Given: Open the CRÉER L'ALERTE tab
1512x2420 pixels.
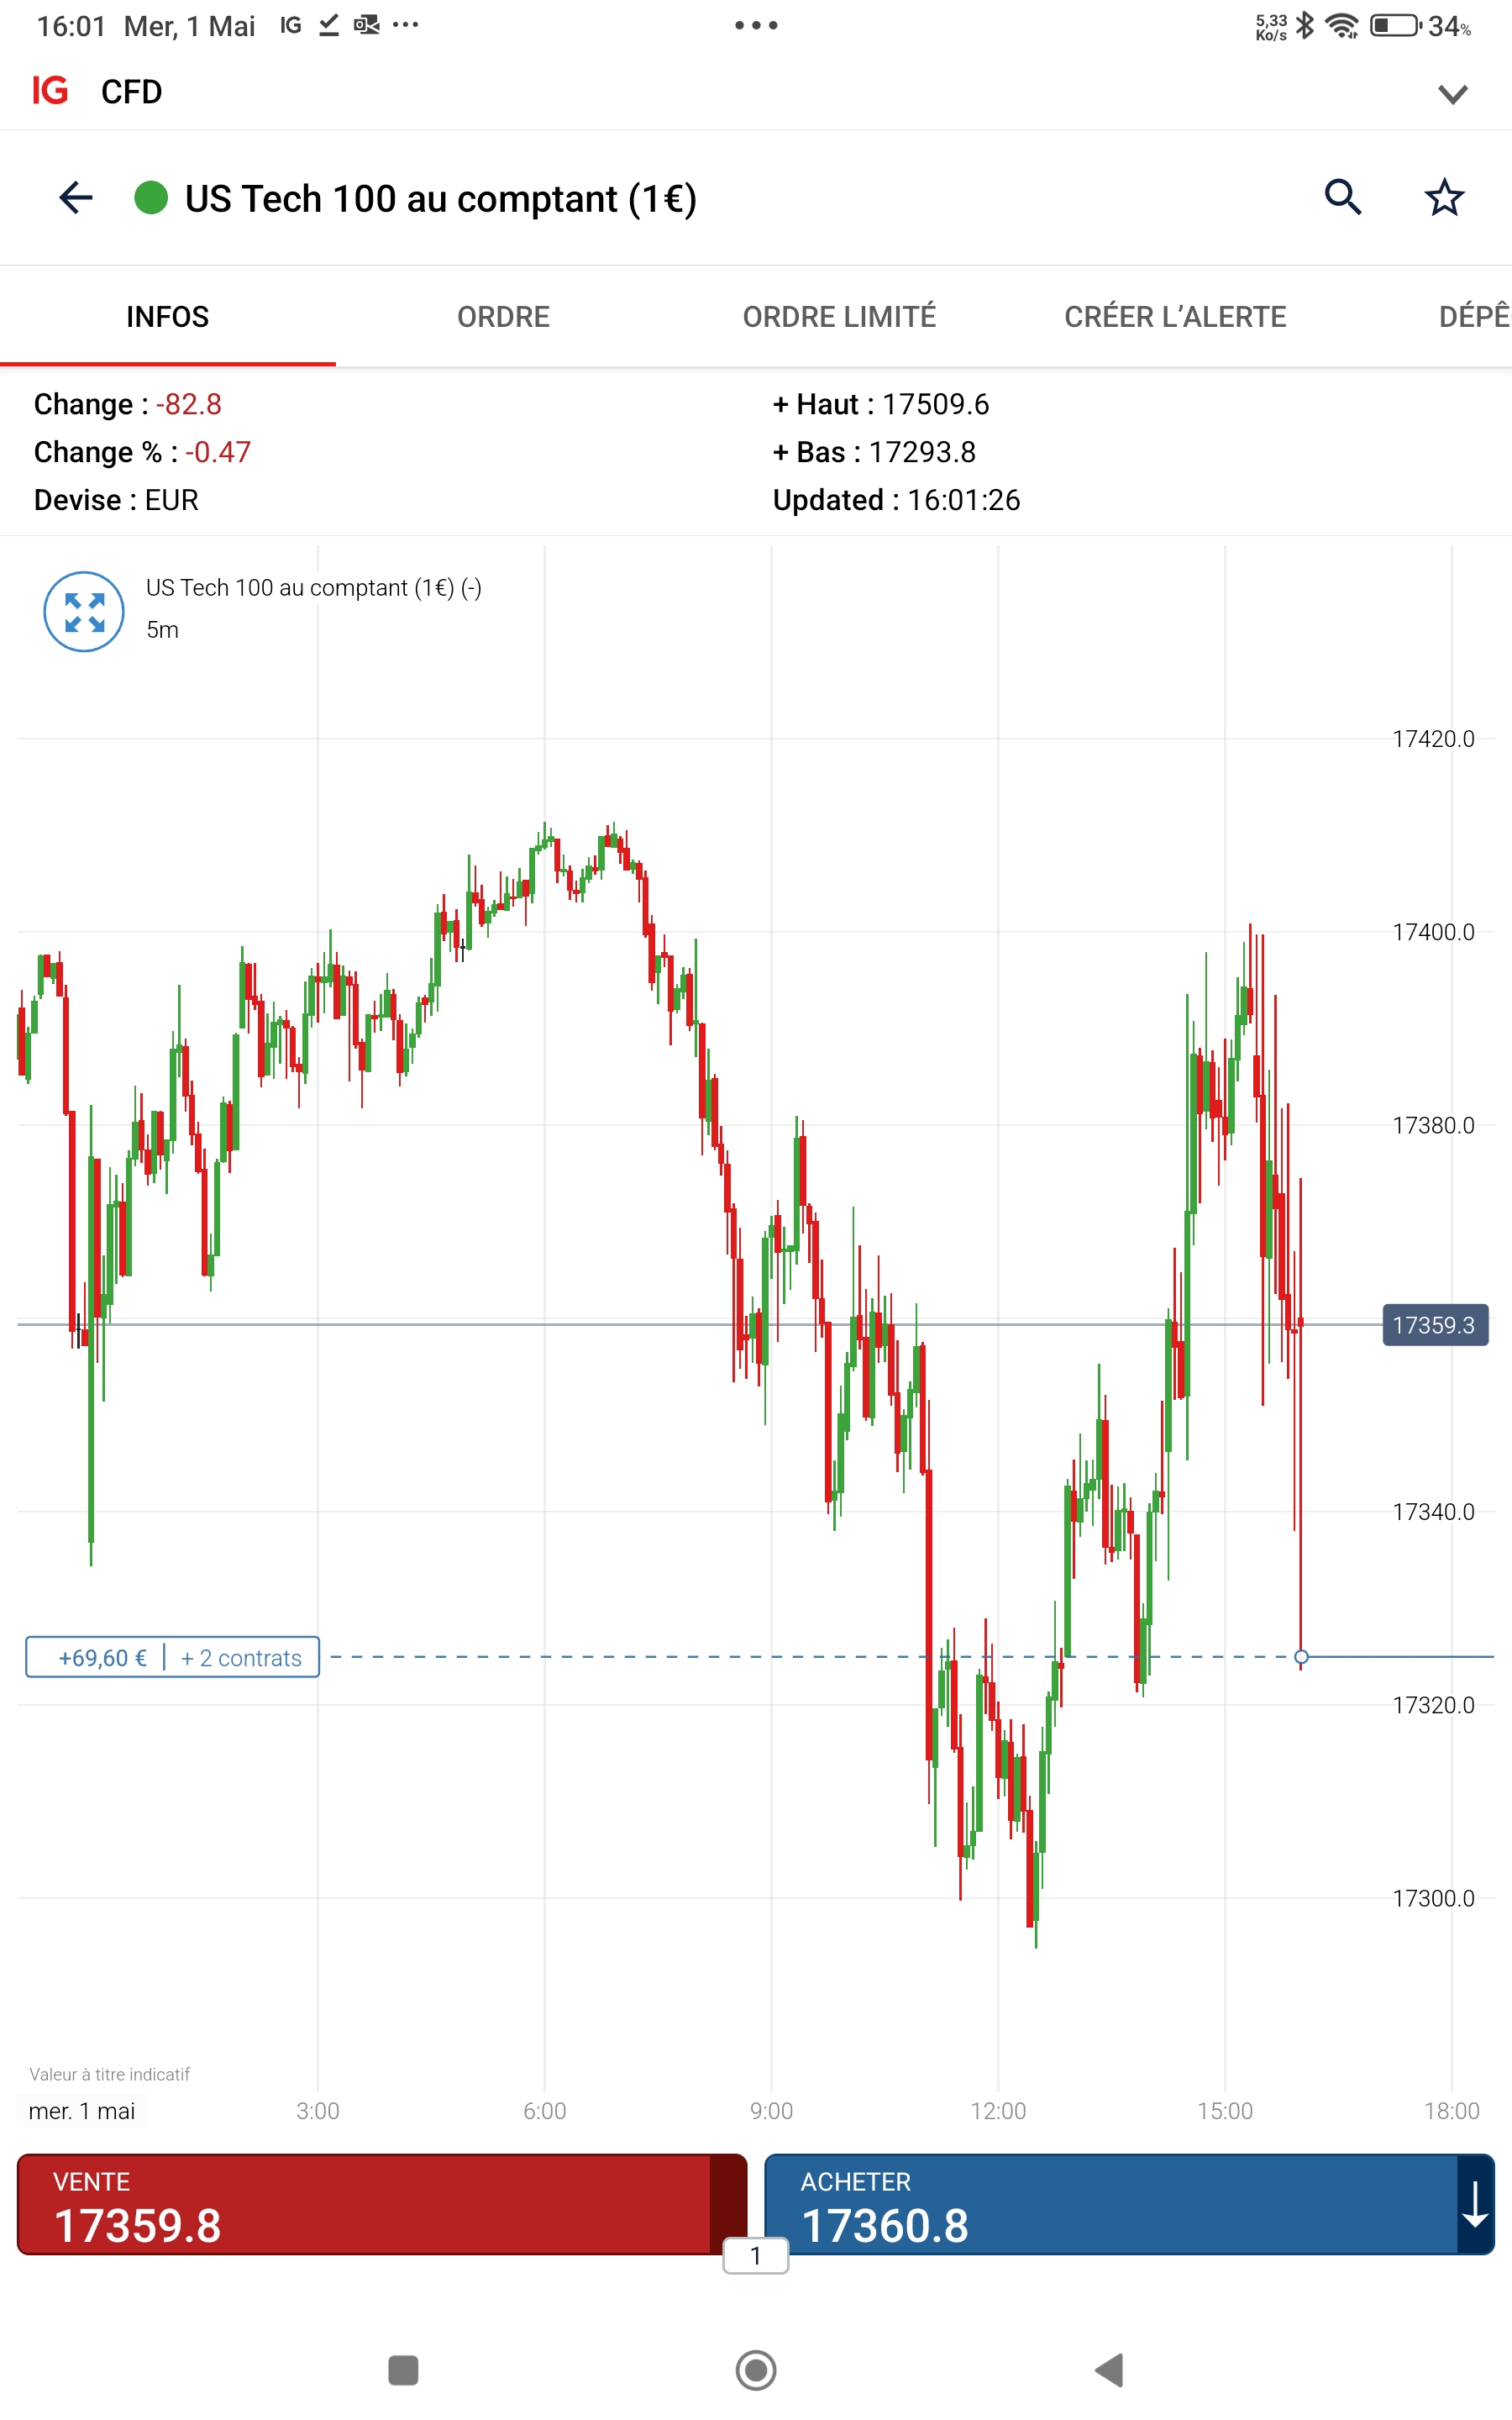Looking at the screenshot, I should (x=1175, y=317).
